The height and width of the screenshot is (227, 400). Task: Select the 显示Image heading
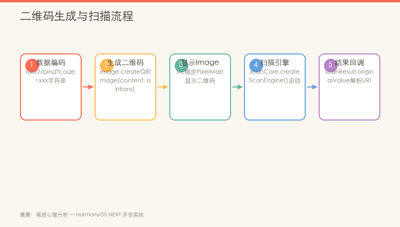point(200,62)
